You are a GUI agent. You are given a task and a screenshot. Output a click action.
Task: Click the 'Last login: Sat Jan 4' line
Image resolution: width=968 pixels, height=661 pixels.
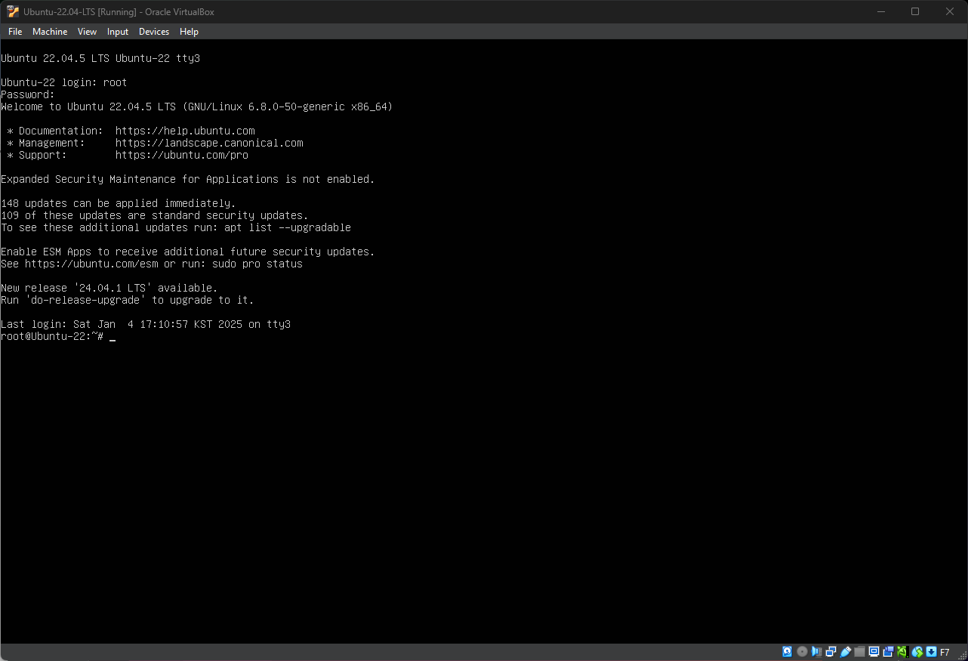point(146,324)
